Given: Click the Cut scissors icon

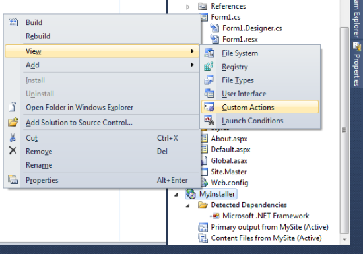Looking at the screenshot, I should 13,137.
